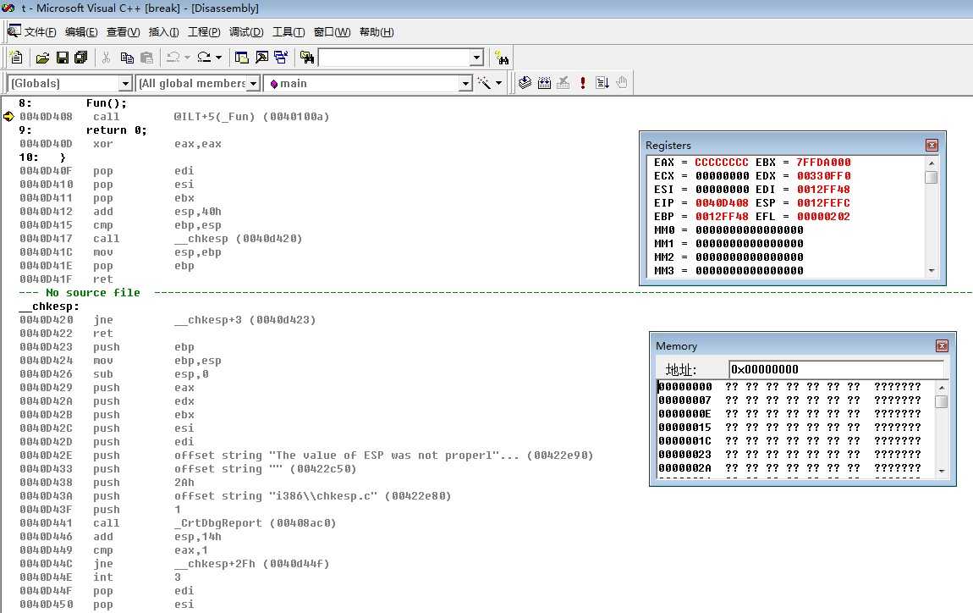Click the EAX value CCCCCCCC

click(x=721, y=162)
